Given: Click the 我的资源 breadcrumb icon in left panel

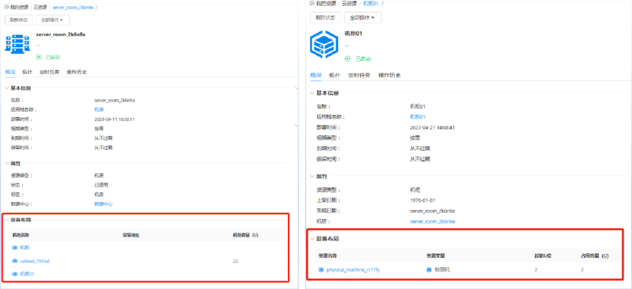Looking at the screenshot, I should [x=6, y=7].
